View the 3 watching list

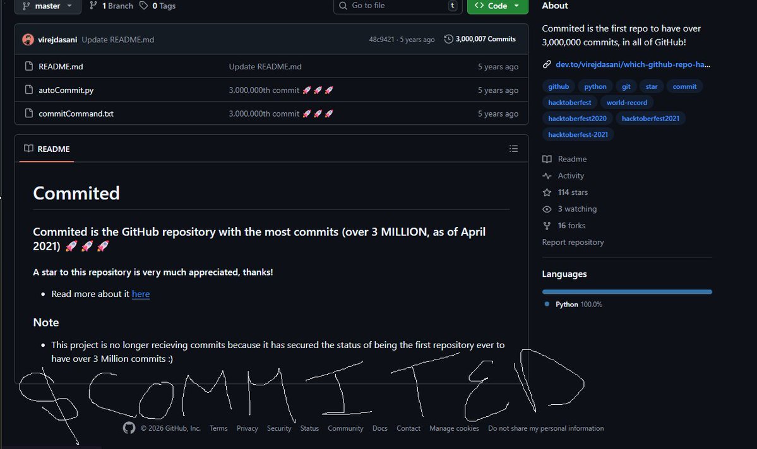tap(569, 209)
